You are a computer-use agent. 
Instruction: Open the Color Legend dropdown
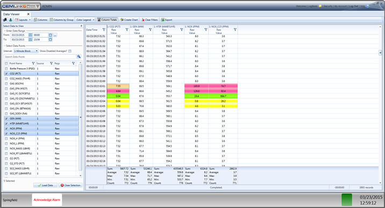click(85, 20)
